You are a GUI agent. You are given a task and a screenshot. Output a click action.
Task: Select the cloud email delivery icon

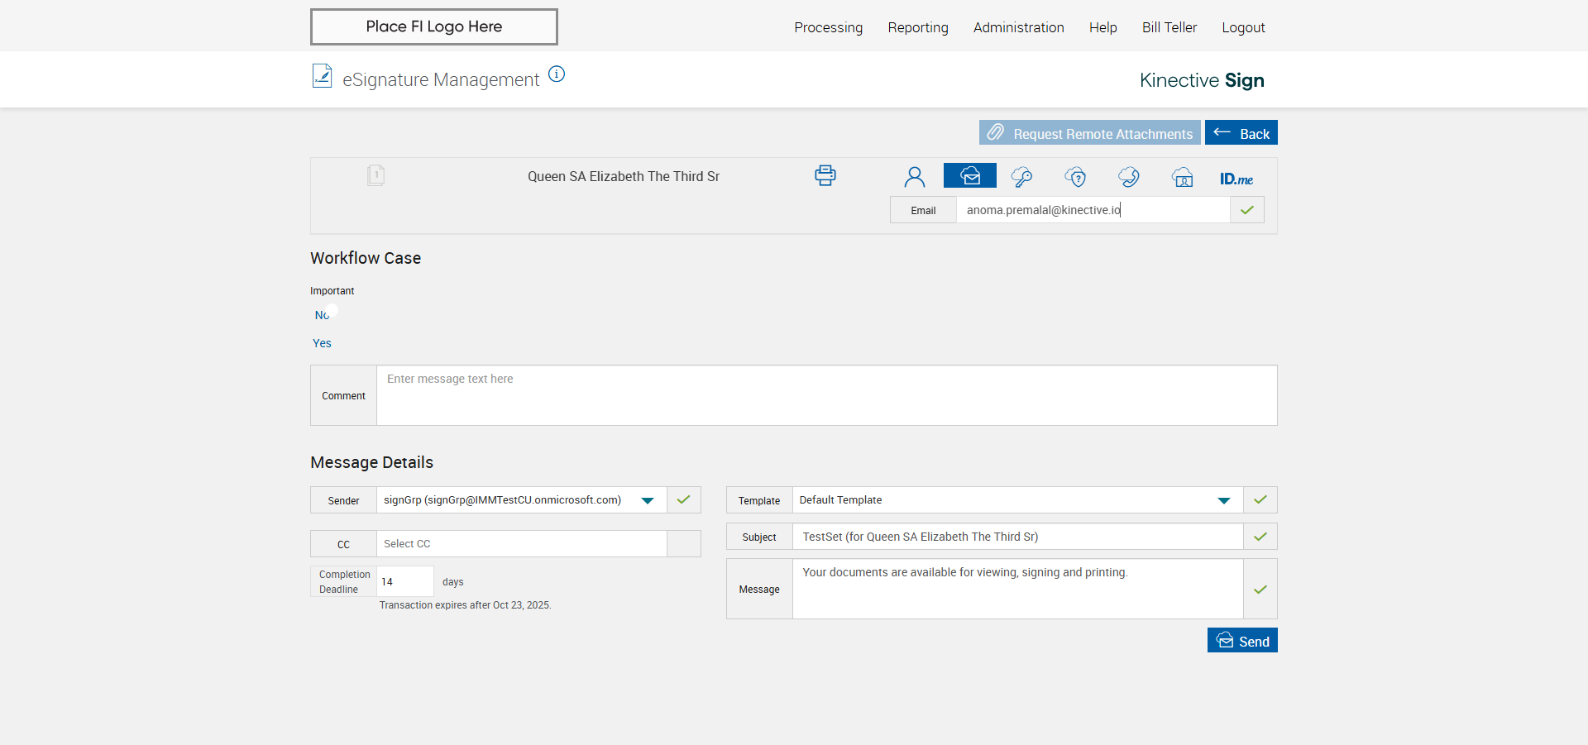pos(969,176)
